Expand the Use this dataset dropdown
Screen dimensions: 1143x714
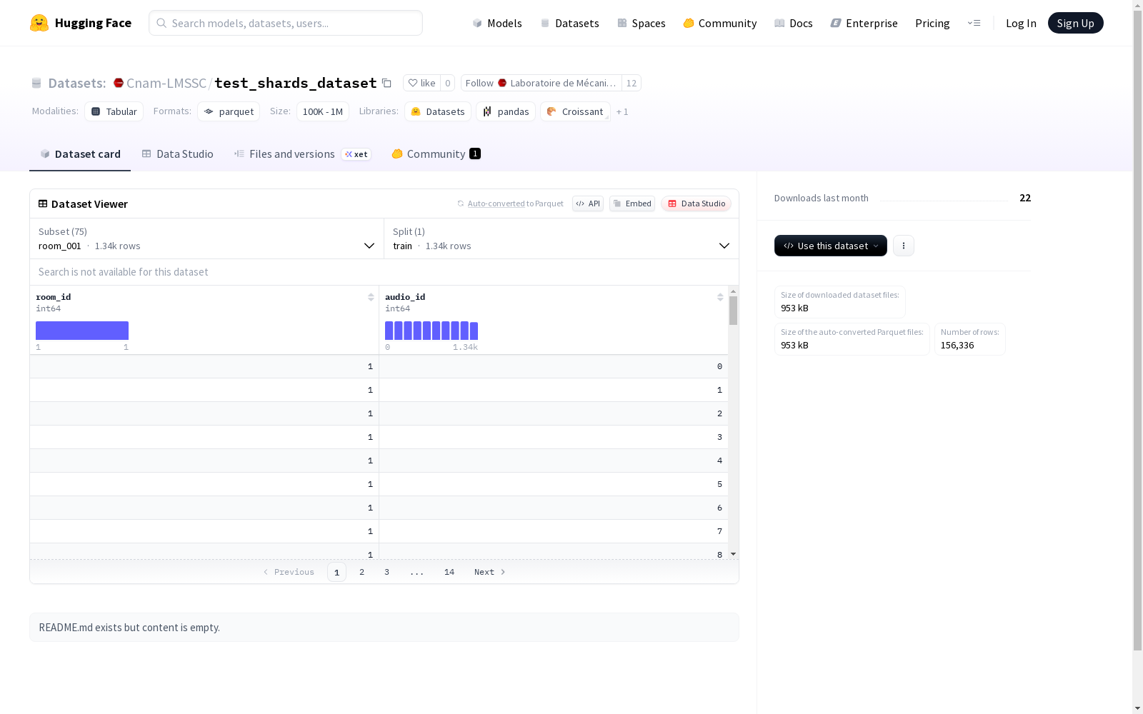(x=831, y=246)
